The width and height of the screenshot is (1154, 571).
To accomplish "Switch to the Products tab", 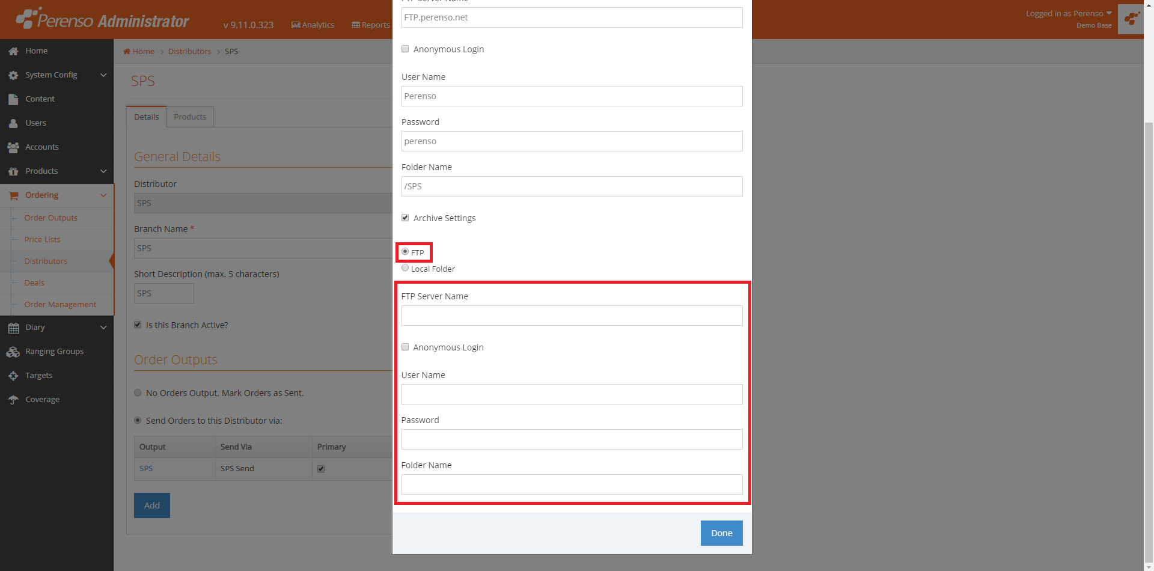I will coord(190,117).
